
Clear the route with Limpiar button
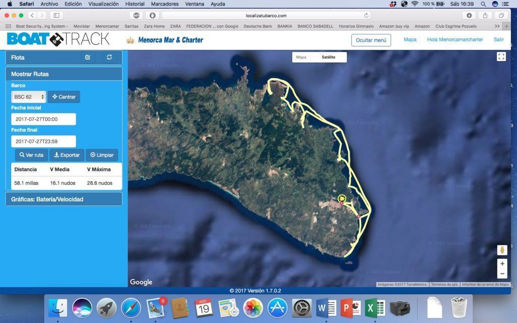tap(102, 155)
